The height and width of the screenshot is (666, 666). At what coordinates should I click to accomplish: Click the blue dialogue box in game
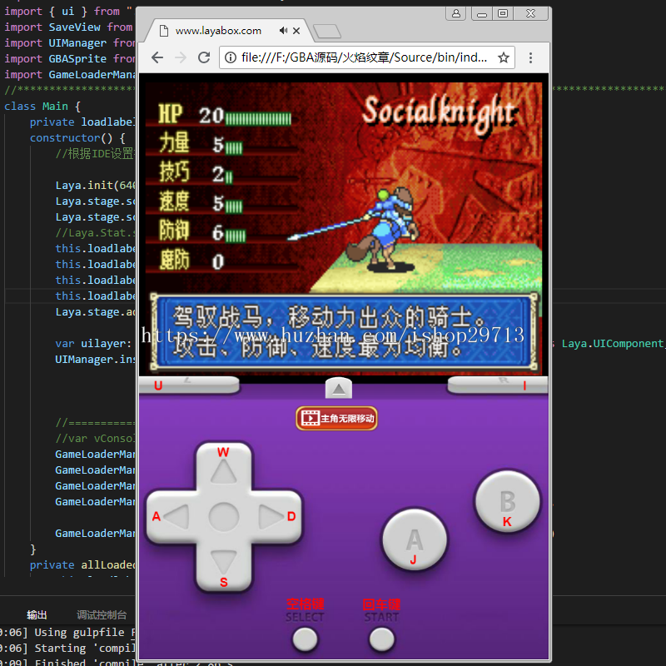click(344, 332)
